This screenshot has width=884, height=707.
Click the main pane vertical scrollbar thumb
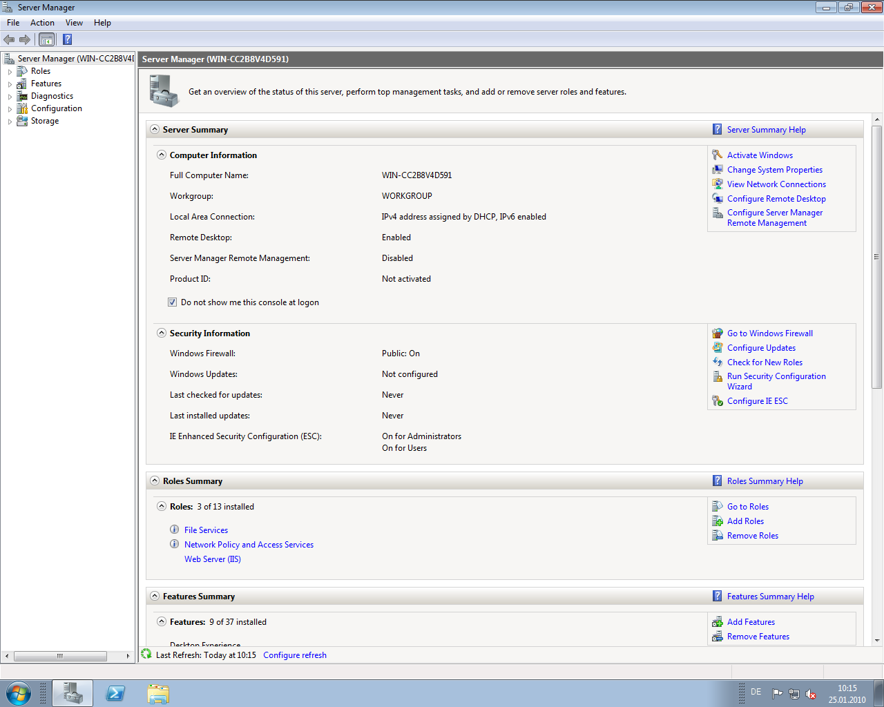tap(877, 257)
